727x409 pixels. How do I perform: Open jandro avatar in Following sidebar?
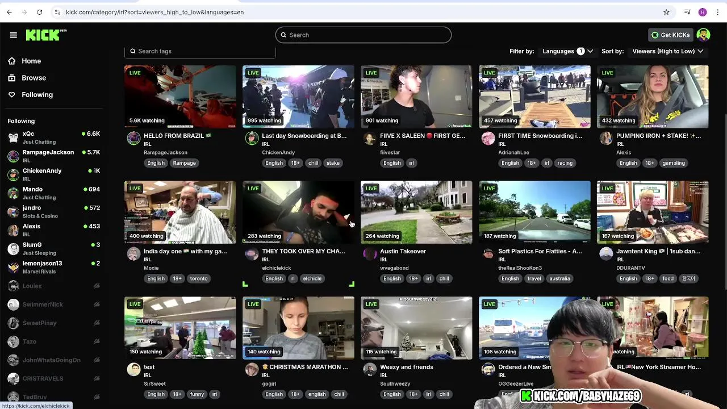tap(13, 212)
